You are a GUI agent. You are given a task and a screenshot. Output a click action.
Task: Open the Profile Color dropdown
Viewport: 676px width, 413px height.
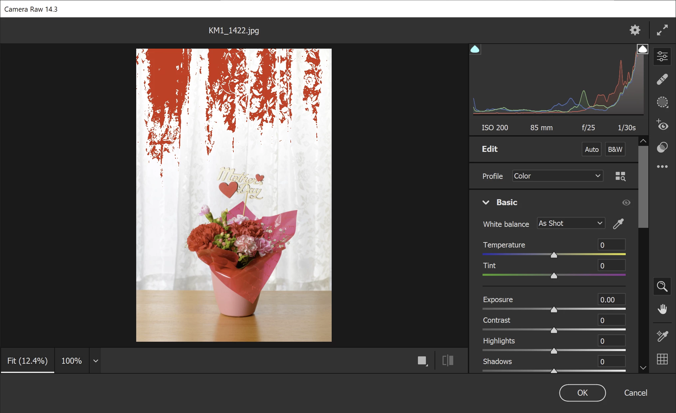point(557,176)
